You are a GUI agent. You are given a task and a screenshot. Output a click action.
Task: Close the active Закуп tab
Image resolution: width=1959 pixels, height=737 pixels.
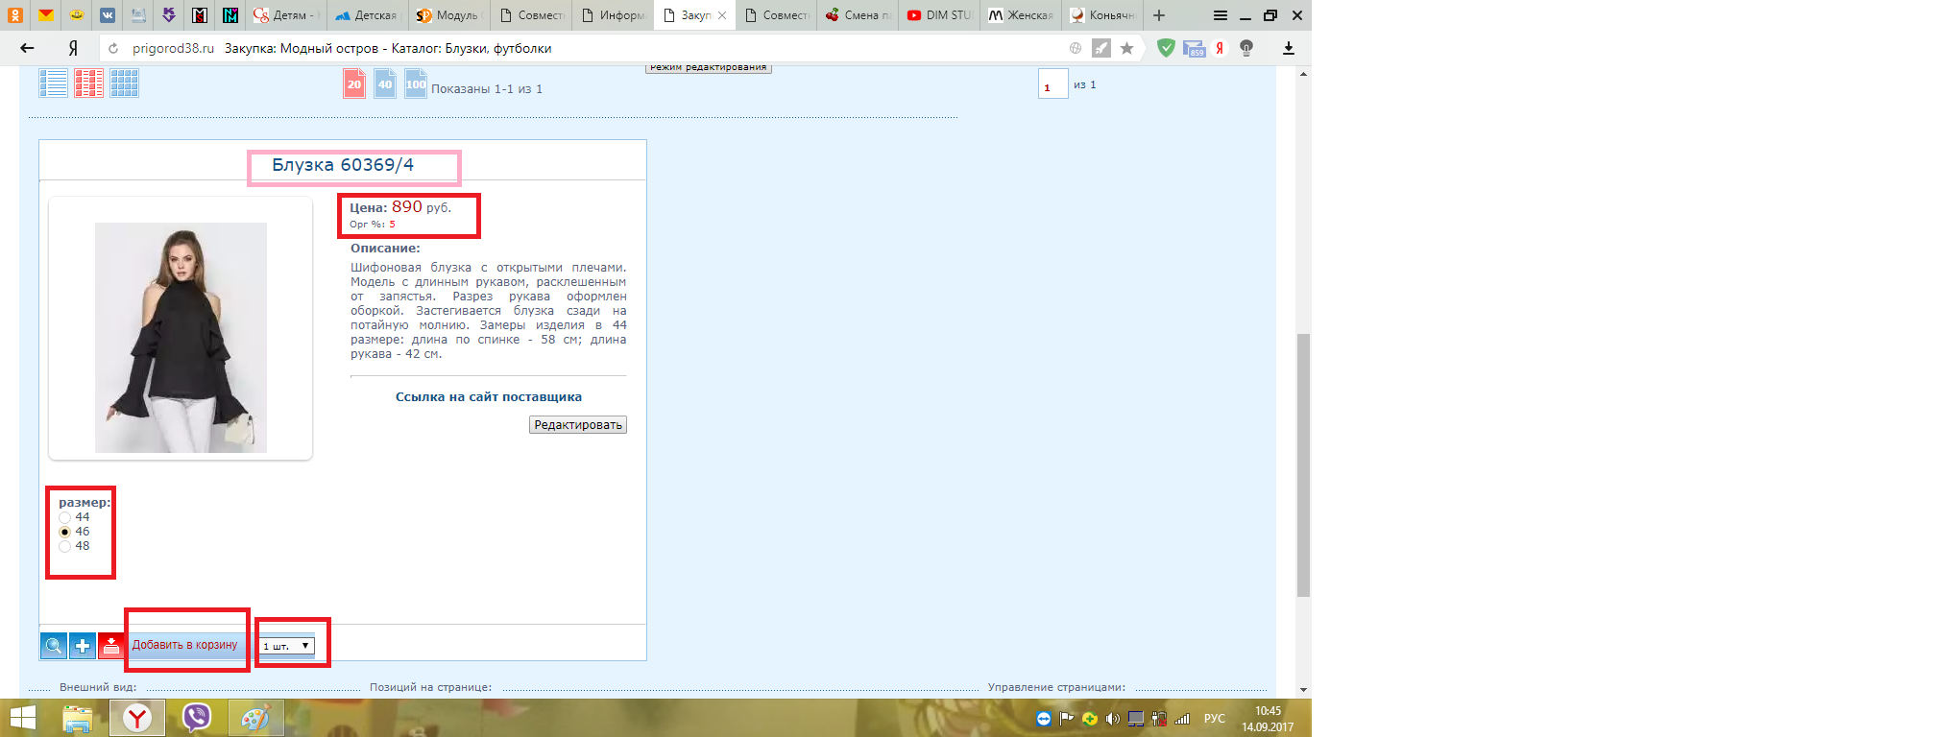(x=722, y=15)
